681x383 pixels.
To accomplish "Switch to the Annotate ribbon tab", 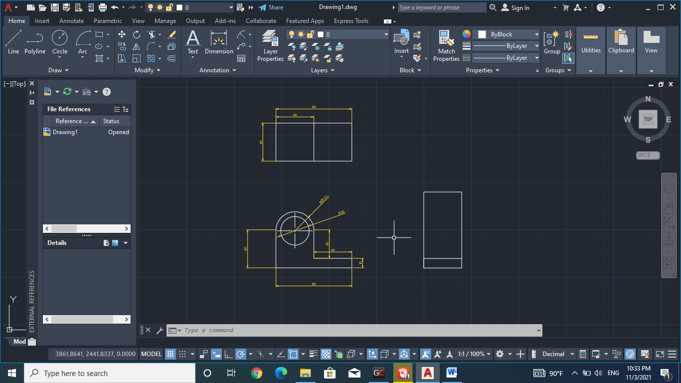I will [x=71, y=21].
